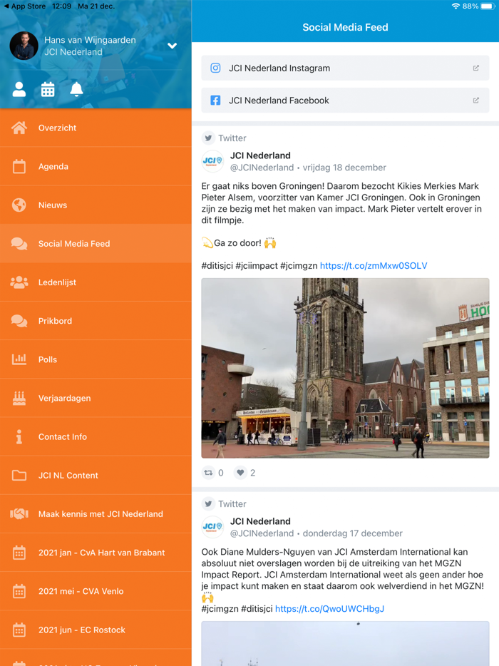Click info icon beside Contact Info
This screenshot has width=499, height=666.
click(x=19, y=436)
